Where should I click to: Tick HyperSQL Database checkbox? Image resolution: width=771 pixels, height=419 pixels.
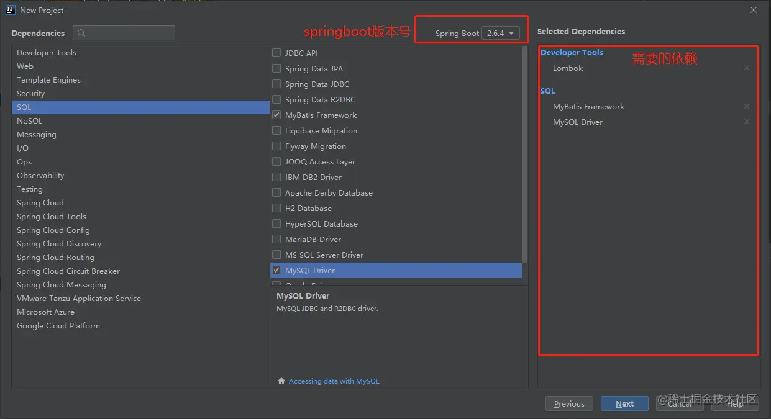276,223
